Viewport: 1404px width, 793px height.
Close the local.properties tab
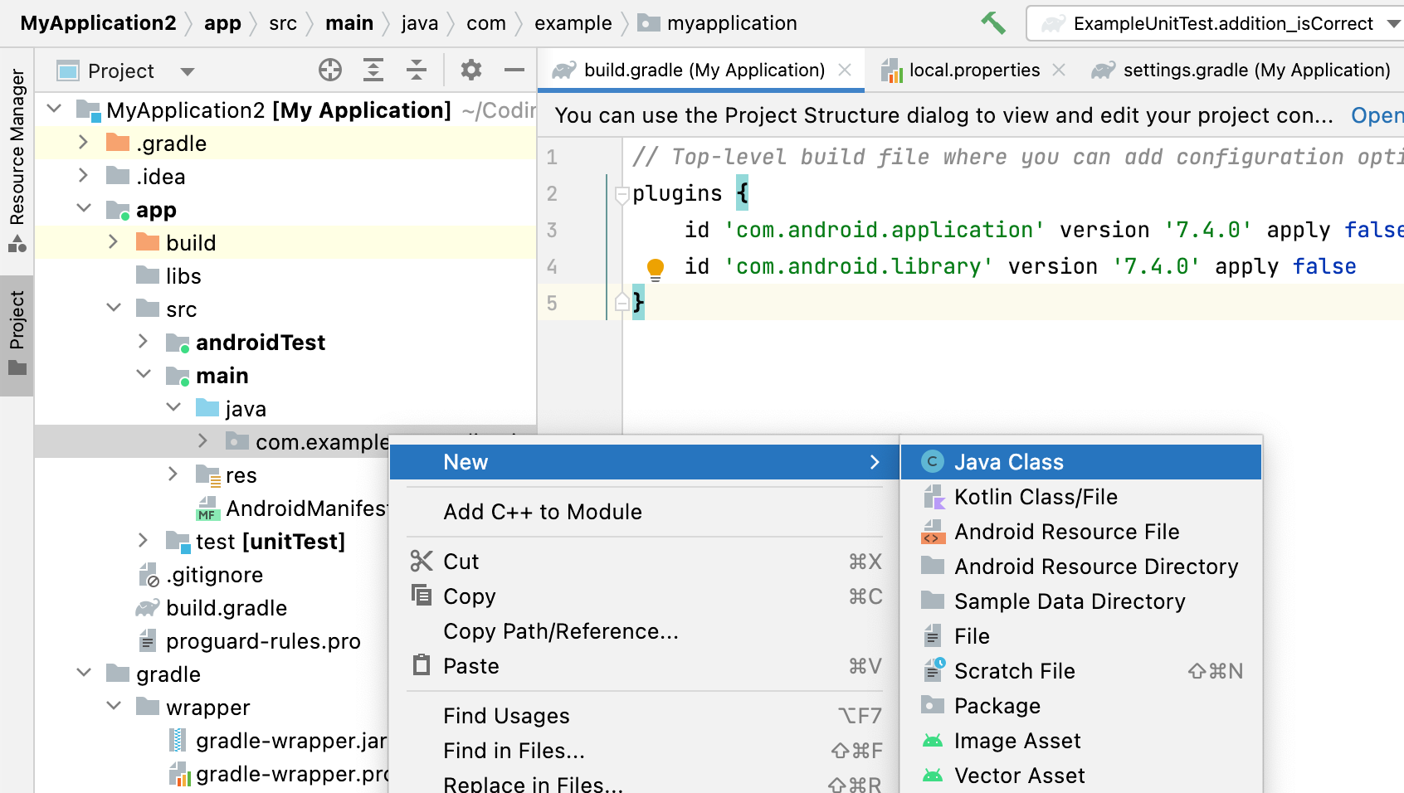click(1059, 71)
